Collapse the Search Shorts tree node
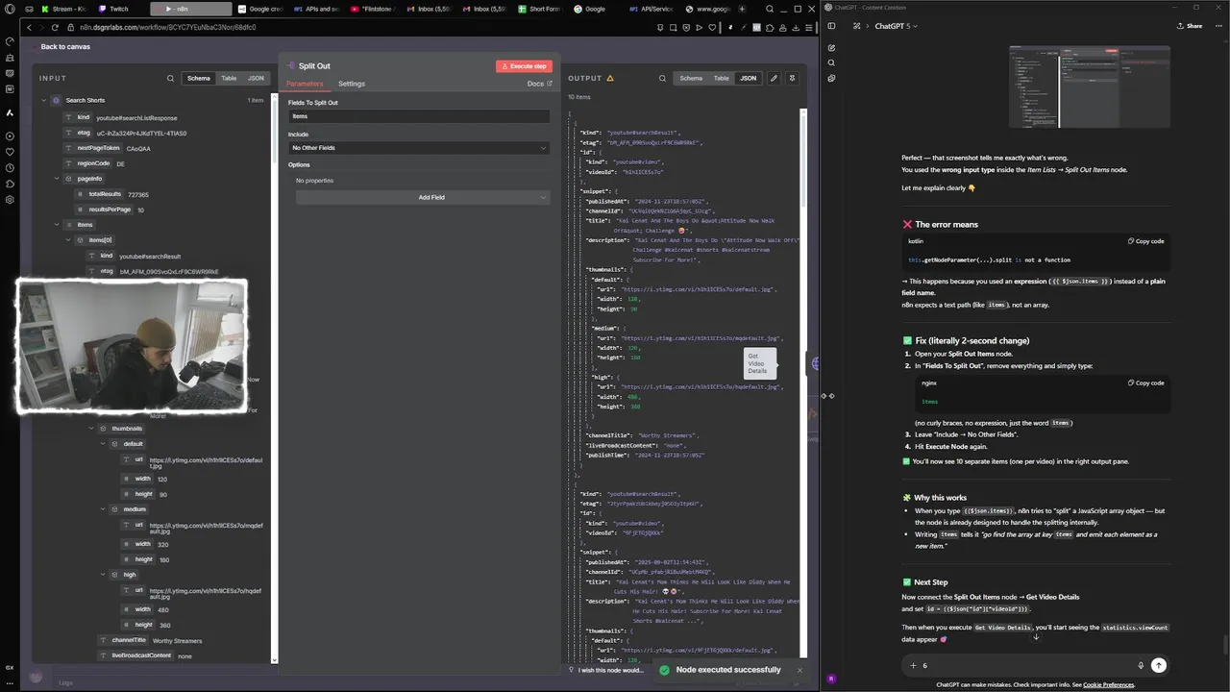 click(x=44, y=100)
